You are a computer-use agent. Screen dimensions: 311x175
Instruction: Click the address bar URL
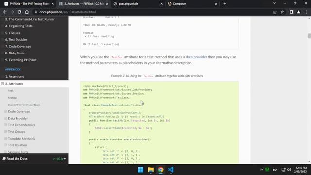point(68,12)
